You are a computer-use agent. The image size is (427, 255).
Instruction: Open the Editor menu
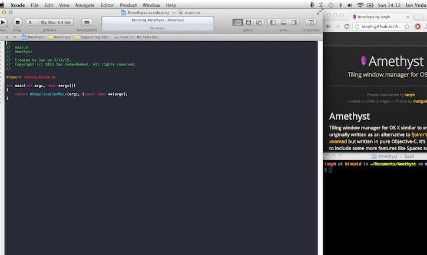[107, 5]
